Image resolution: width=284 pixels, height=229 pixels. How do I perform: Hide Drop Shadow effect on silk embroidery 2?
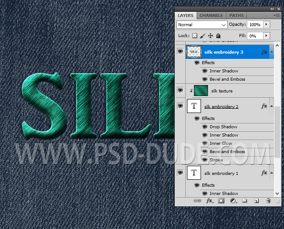point(204,127)
